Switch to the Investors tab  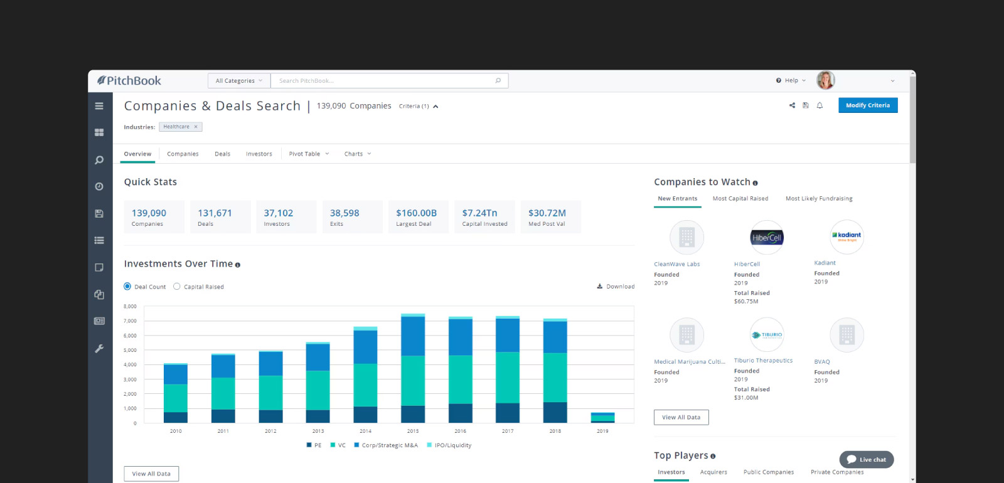(259, 154)
